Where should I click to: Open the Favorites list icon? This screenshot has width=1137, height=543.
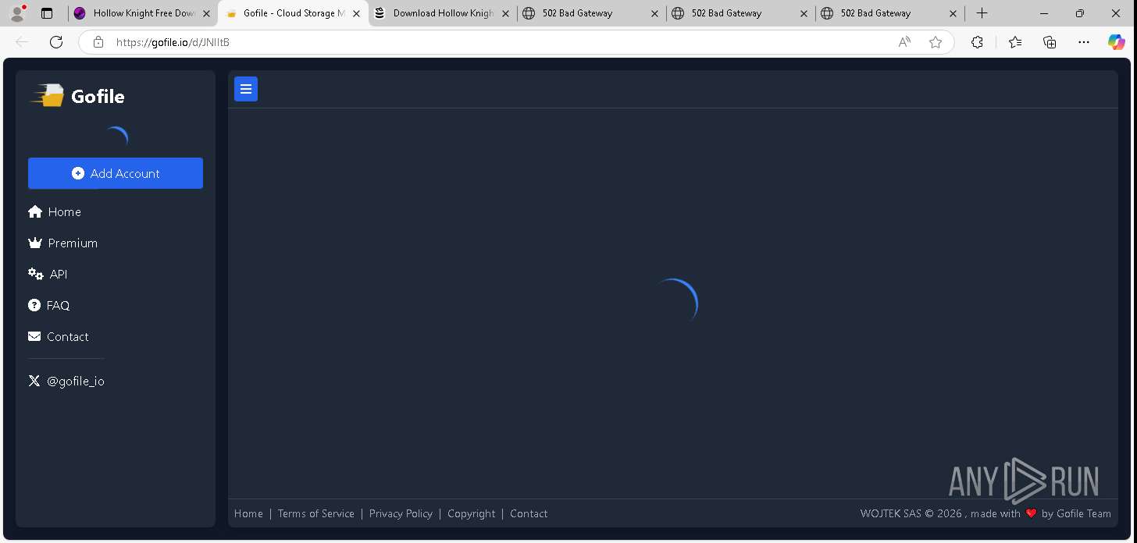1015,42
